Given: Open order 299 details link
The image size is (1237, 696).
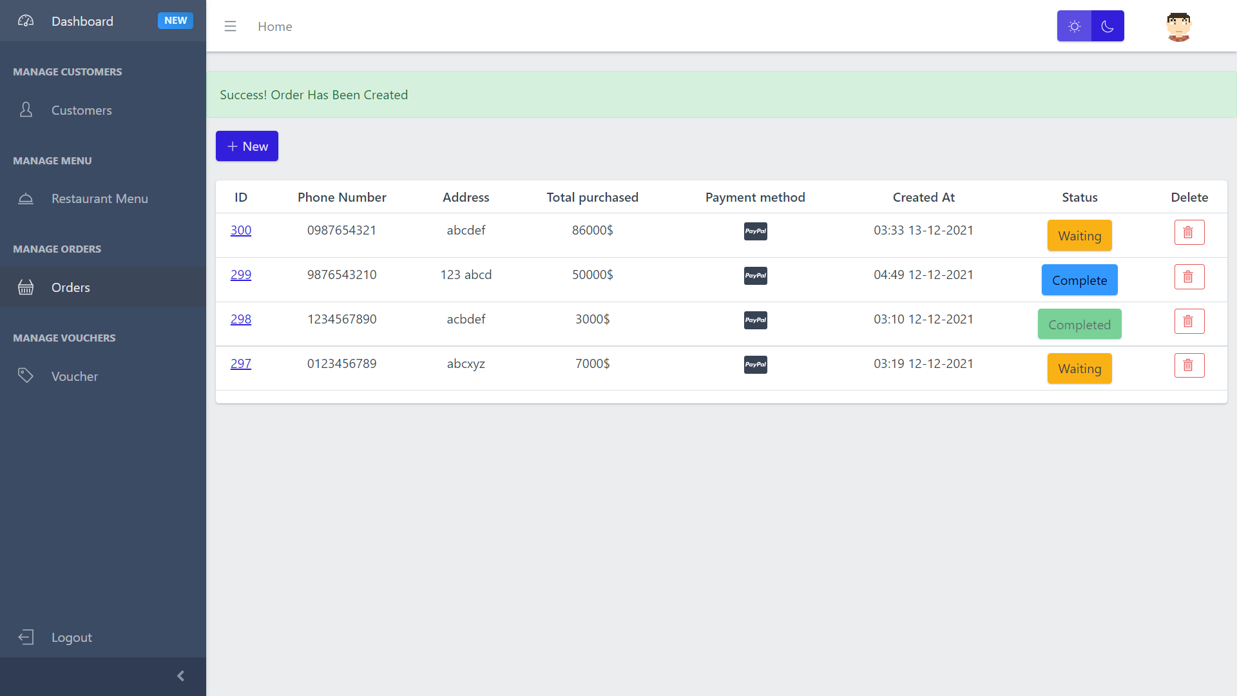Looking at the screenshot, I should pos(240,274).
